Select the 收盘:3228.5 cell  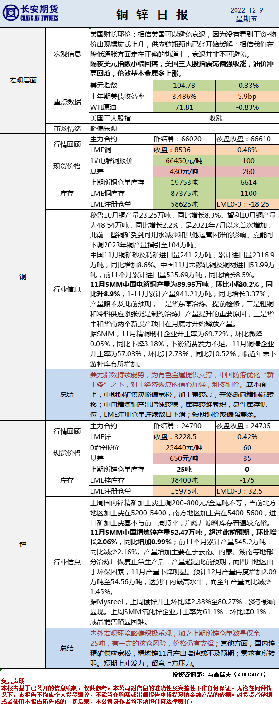pos(184,437)
